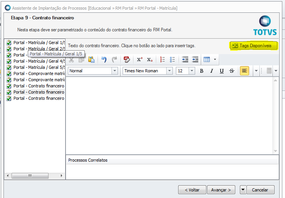The image size is (285, 198).
Task: Expand the alignment toolbar overflow arrow
Action: click(x=256, y=71)
